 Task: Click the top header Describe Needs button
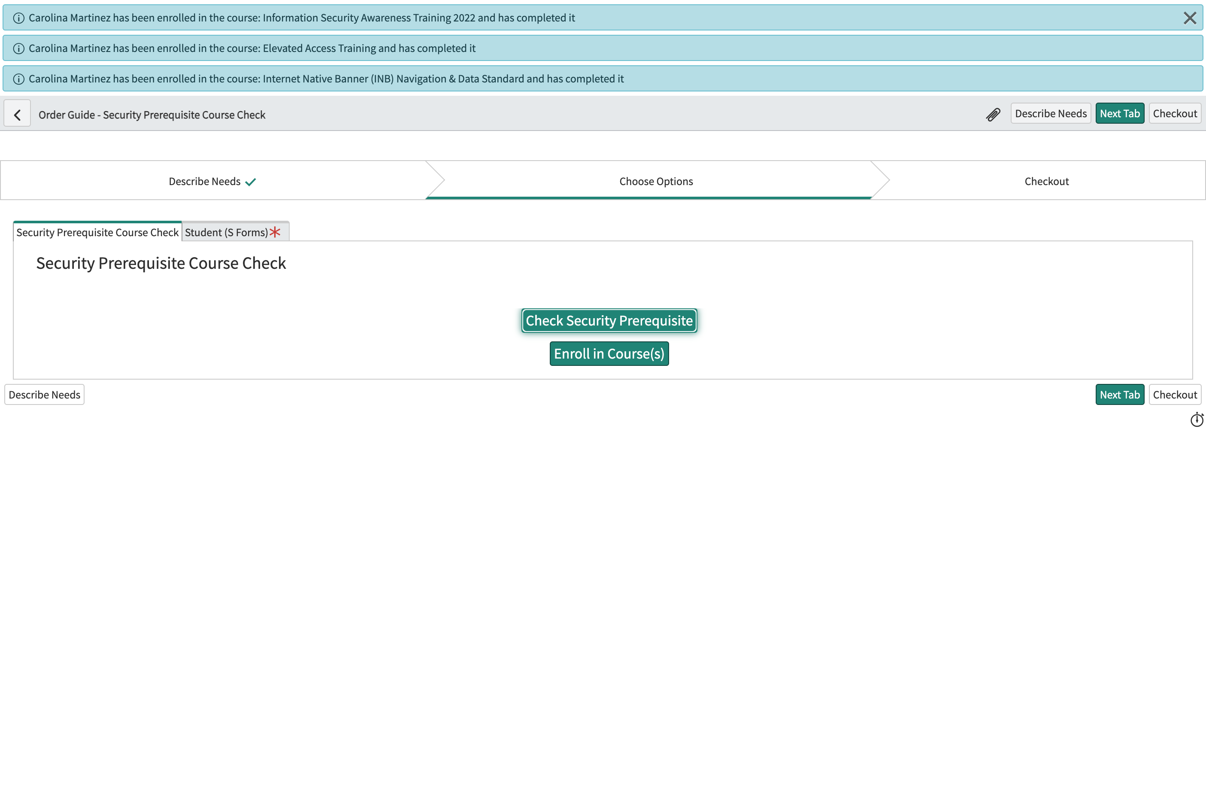point(1051,113)
